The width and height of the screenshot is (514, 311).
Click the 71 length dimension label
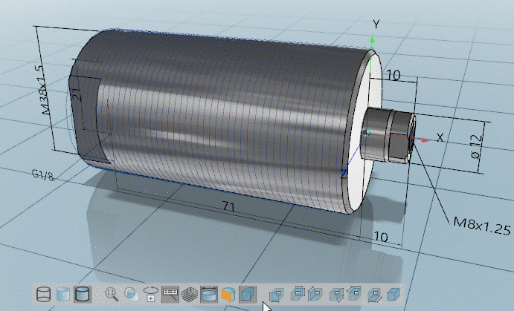[x=229, y=206]
